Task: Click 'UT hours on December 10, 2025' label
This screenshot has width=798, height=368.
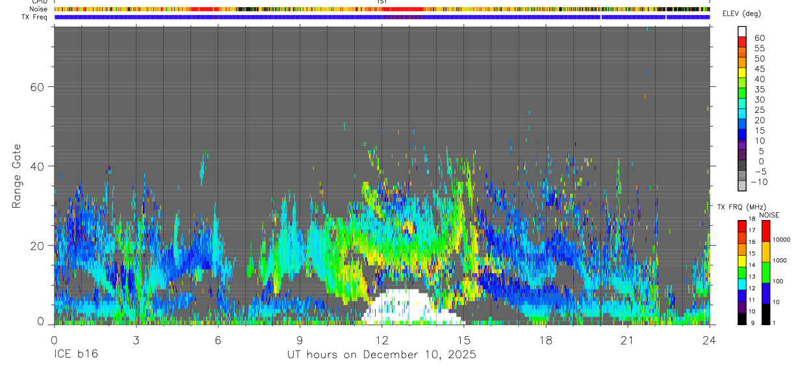Action: pos(381,354)
